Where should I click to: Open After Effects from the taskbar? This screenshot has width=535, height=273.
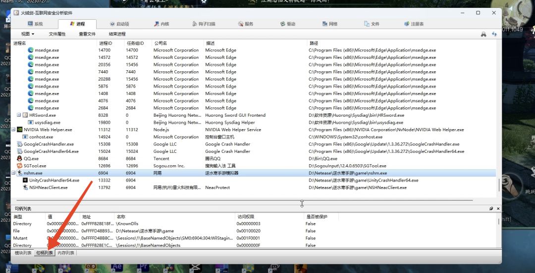tap(118, 267)
